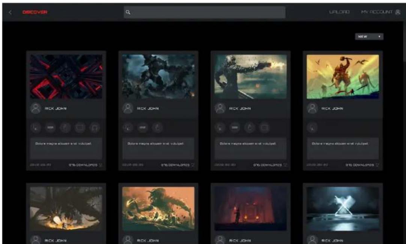Click the description box on robot battle card
The height and width of the screenshot is (244, 406).
click(158, 148)
